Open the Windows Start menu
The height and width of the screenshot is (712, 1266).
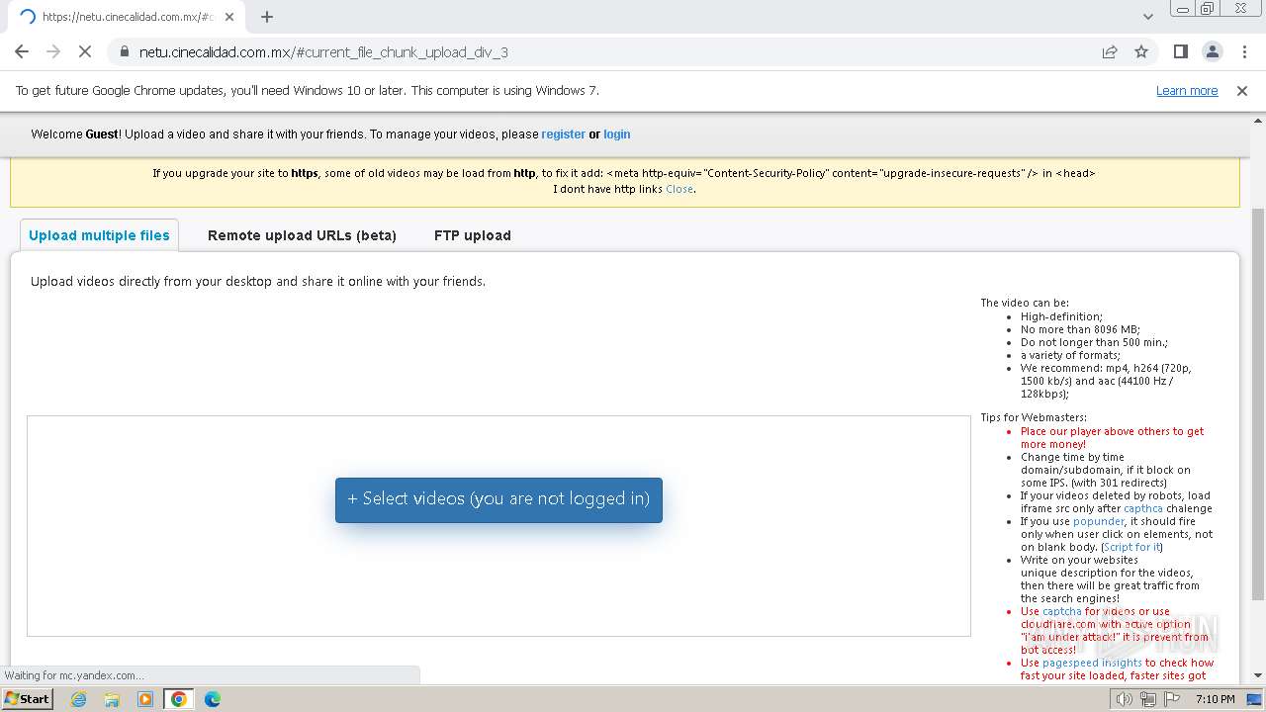point(28,698)
